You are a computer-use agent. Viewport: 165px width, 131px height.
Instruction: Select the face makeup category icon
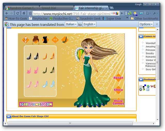26,40
